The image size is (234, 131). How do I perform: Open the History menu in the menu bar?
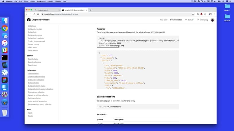[32, 1]
